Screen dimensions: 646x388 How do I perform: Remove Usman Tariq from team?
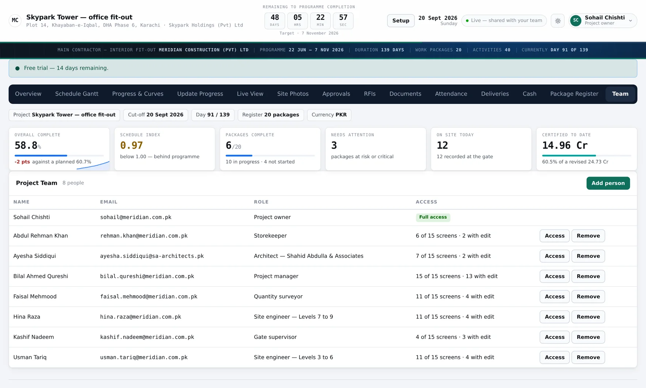588,357
